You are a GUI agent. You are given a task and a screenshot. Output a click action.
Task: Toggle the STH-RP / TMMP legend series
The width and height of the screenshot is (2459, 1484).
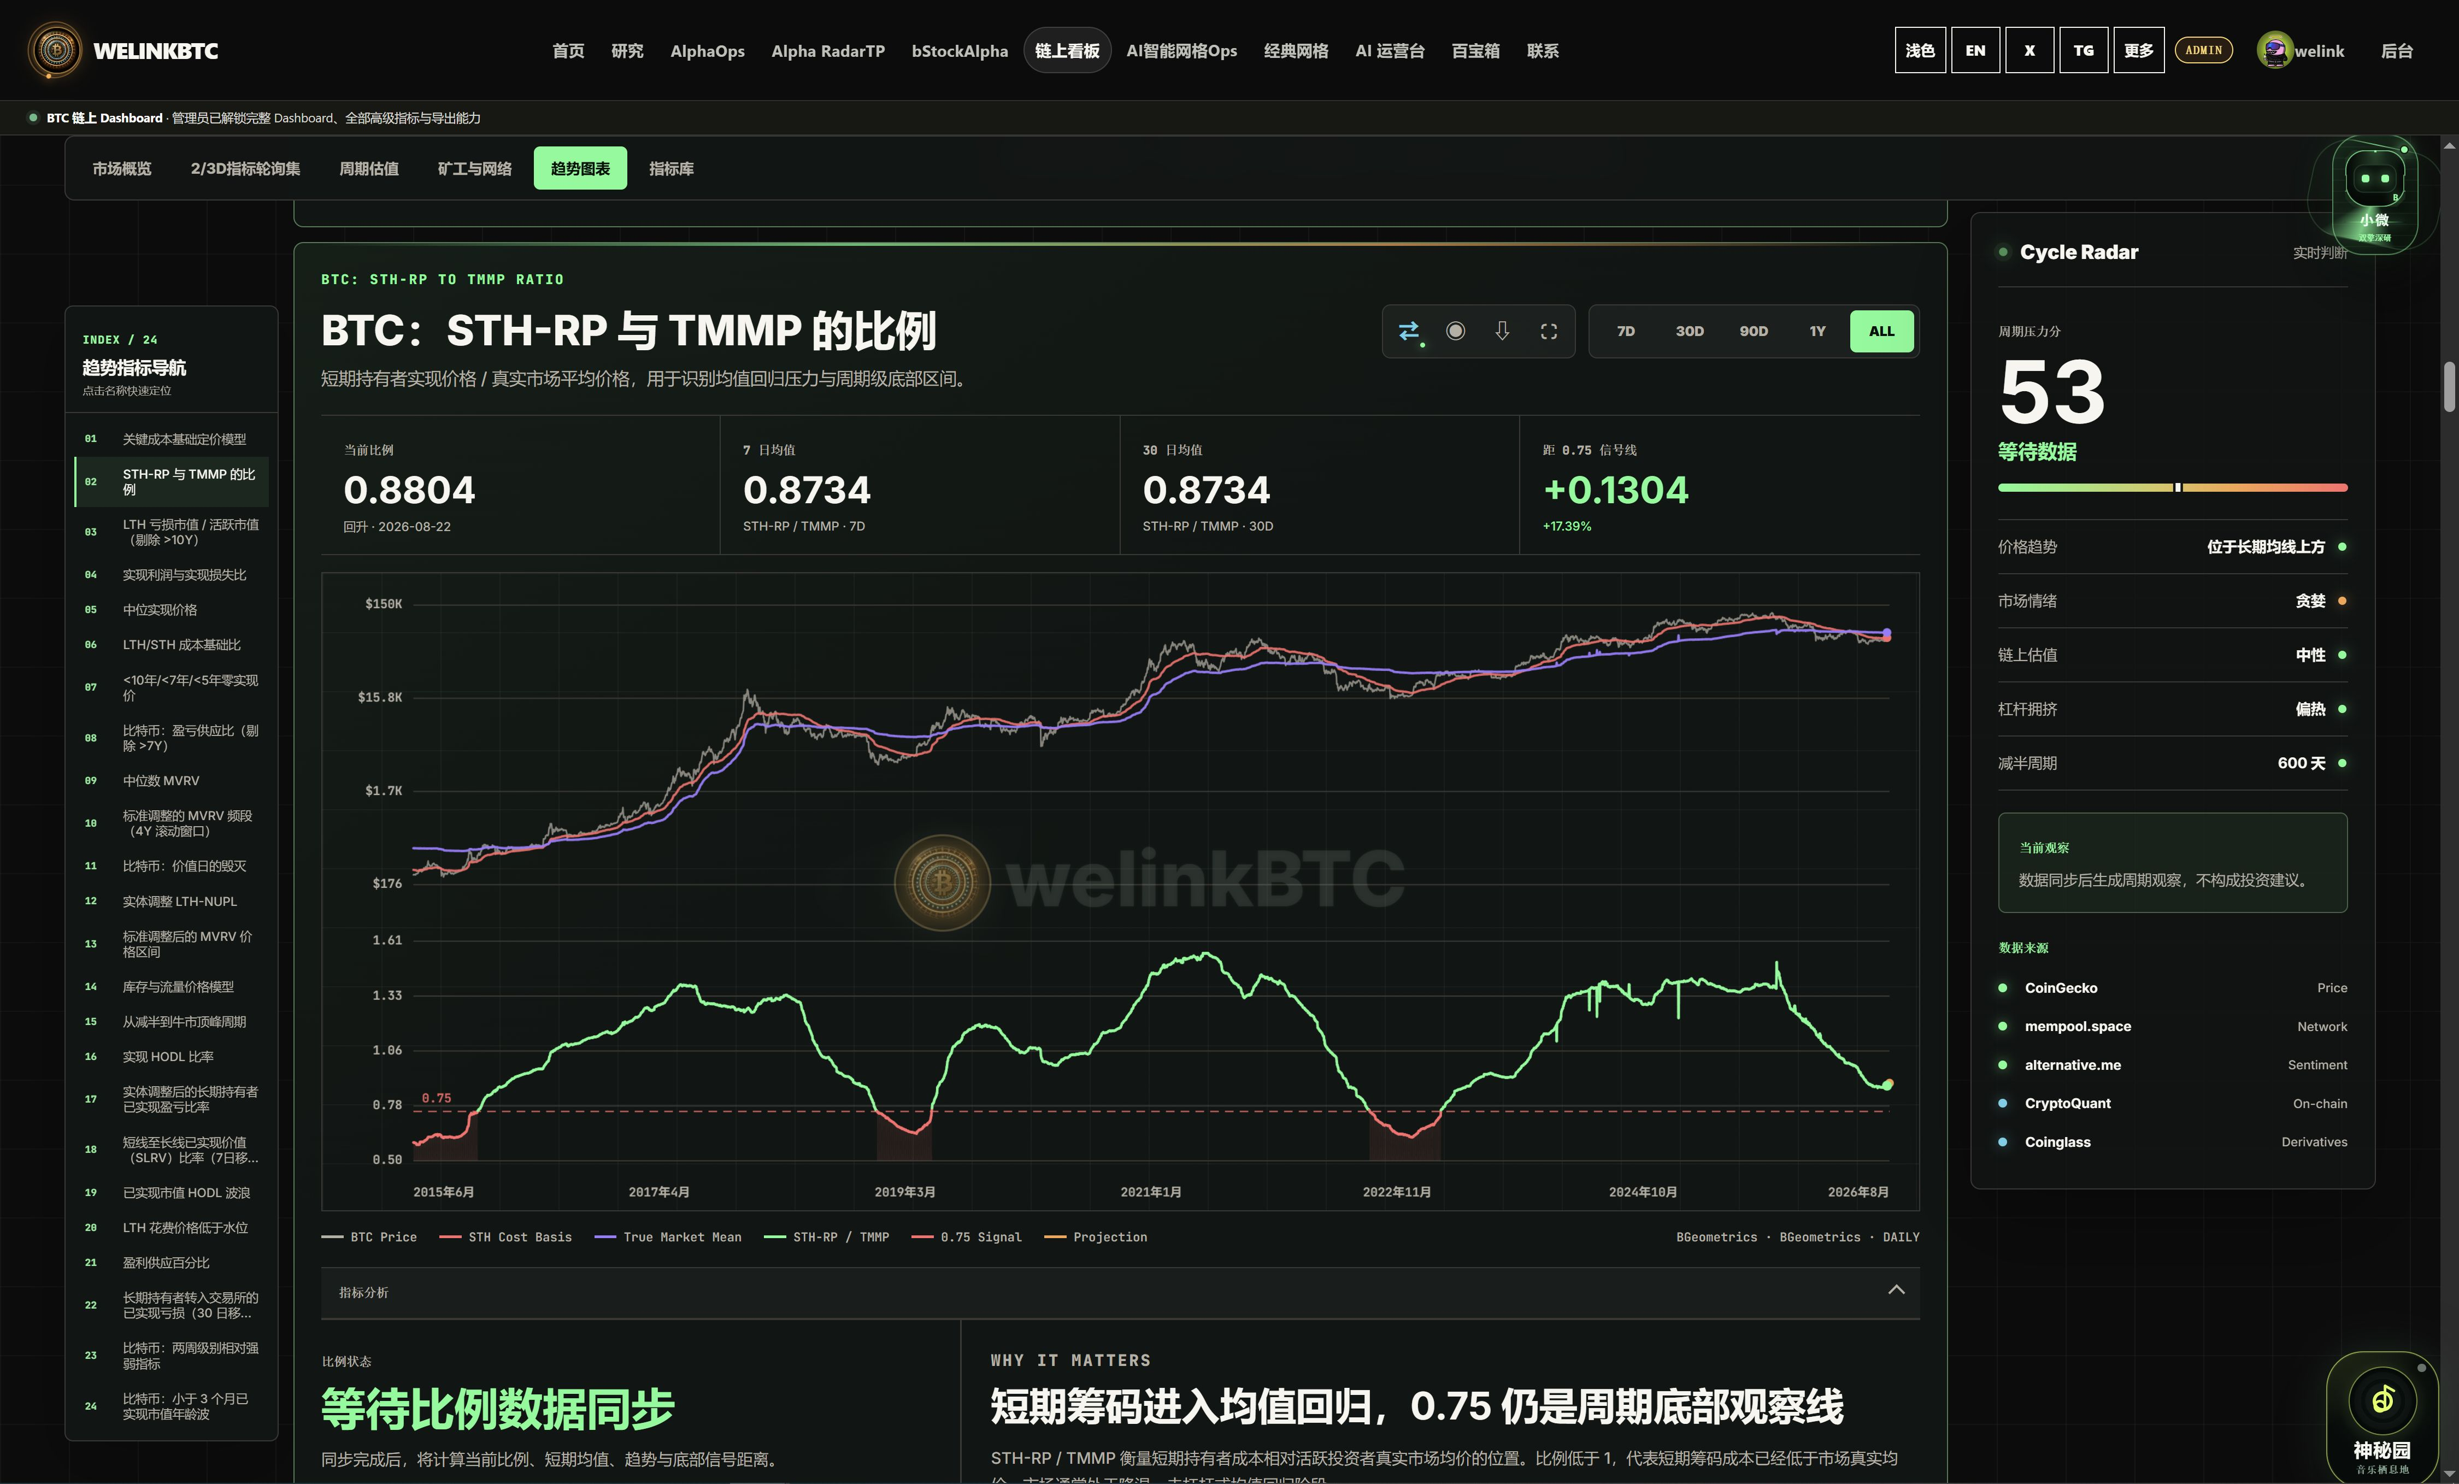coord(826,1238)
